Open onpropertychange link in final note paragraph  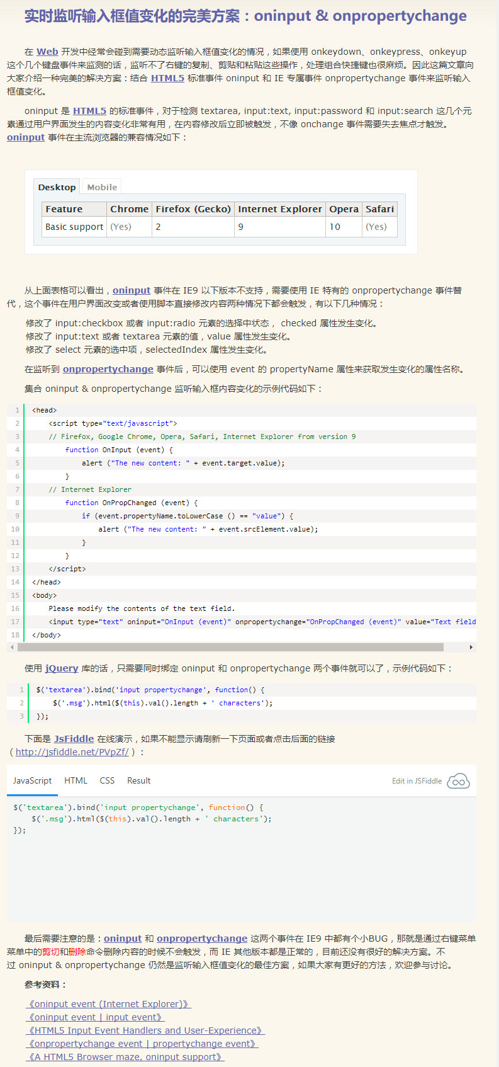coord(202,939)
